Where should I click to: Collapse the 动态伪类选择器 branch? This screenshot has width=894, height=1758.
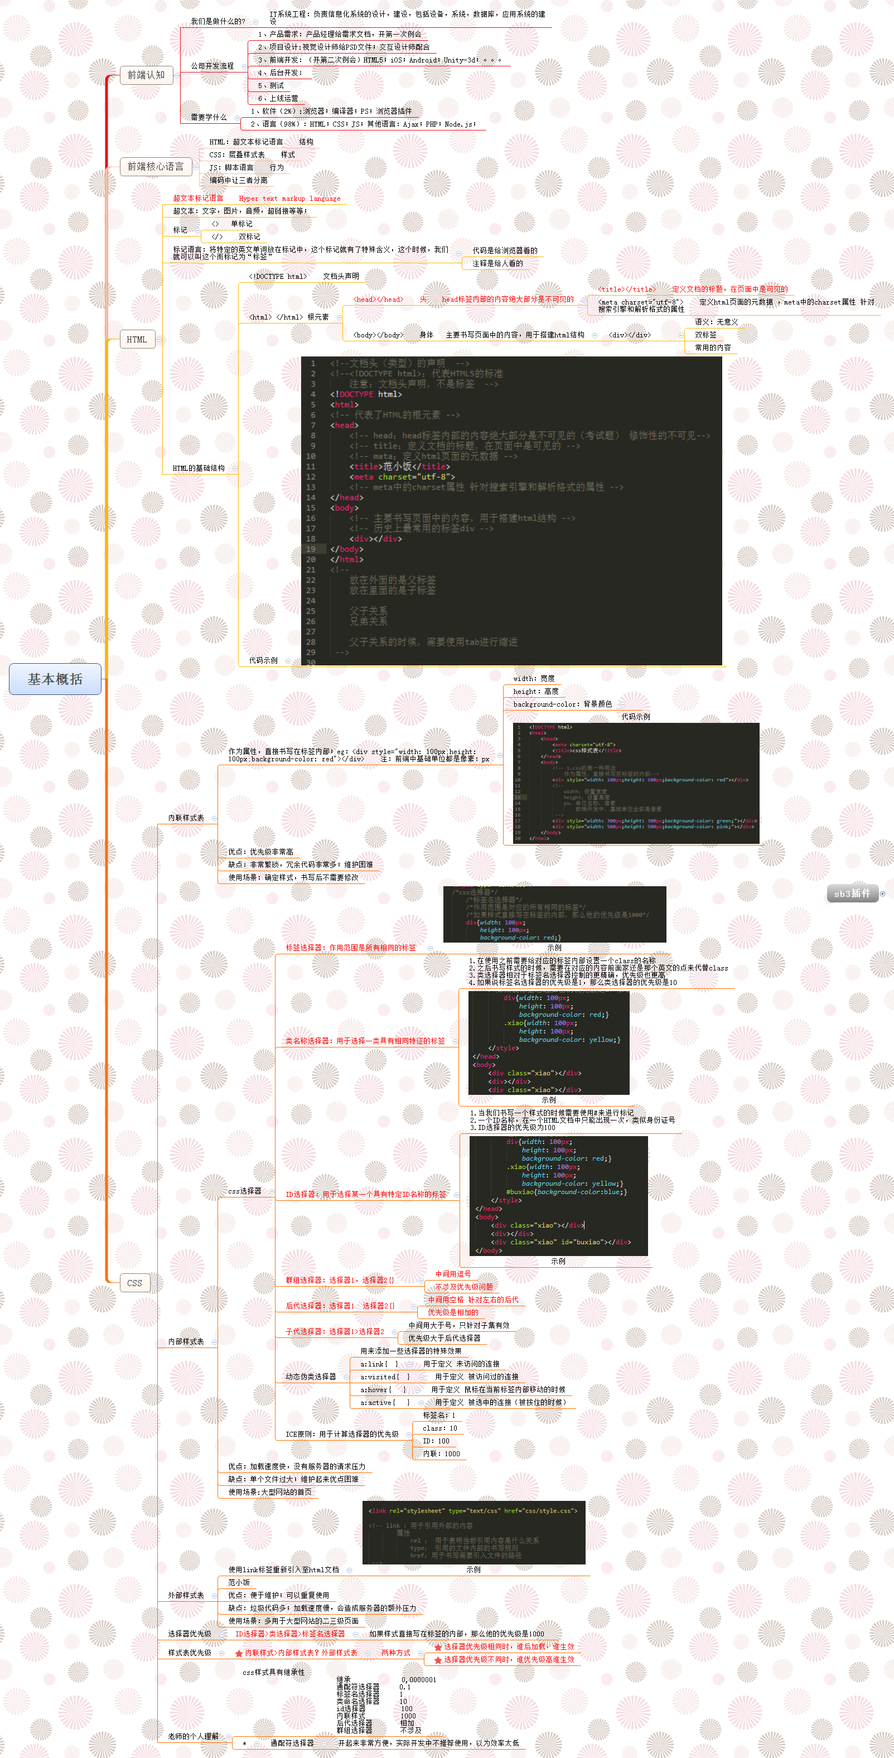tap(346, 1377)
